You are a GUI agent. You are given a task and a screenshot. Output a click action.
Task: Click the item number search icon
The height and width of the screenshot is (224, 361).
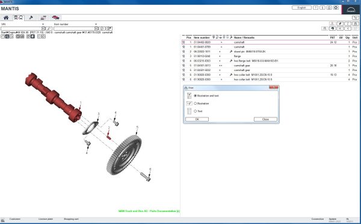(102, 28)
